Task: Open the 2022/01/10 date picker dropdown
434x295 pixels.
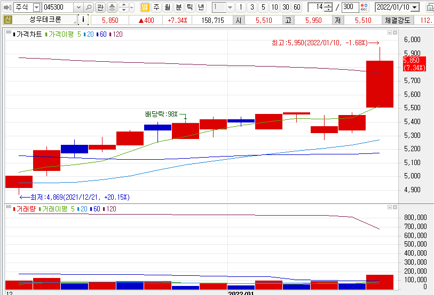Action: point(415,7)
